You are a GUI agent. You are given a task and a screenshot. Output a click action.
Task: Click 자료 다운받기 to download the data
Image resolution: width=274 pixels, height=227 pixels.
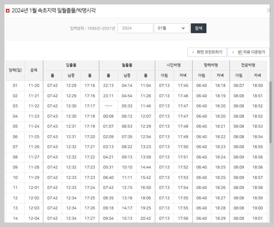[251, 52]
